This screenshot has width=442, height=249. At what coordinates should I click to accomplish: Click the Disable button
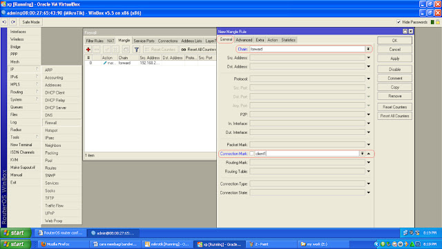[x=394, y=69]
